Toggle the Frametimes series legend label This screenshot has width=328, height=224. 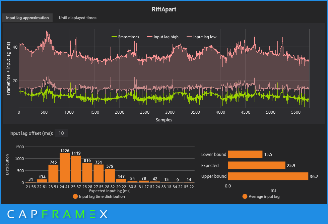click(128, 37)
